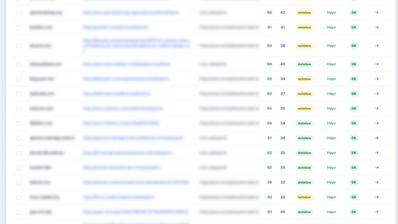Open blue source link in row scoring 36 and 32
The image size is (398, 224).
pyautogui.click(x=136, y=182)
